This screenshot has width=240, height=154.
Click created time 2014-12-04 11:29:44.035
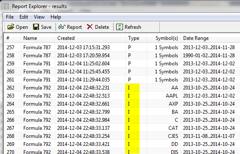[x=84, y=80]
